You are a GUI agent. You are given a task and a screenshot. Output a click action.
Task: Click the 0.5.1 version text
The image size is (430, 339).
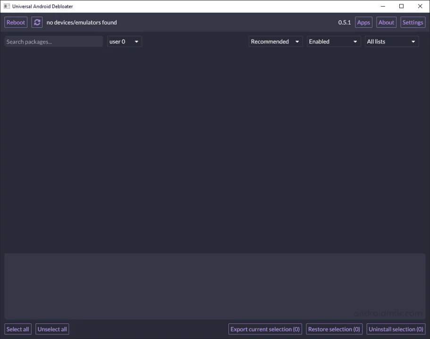[x=345, y=23]
